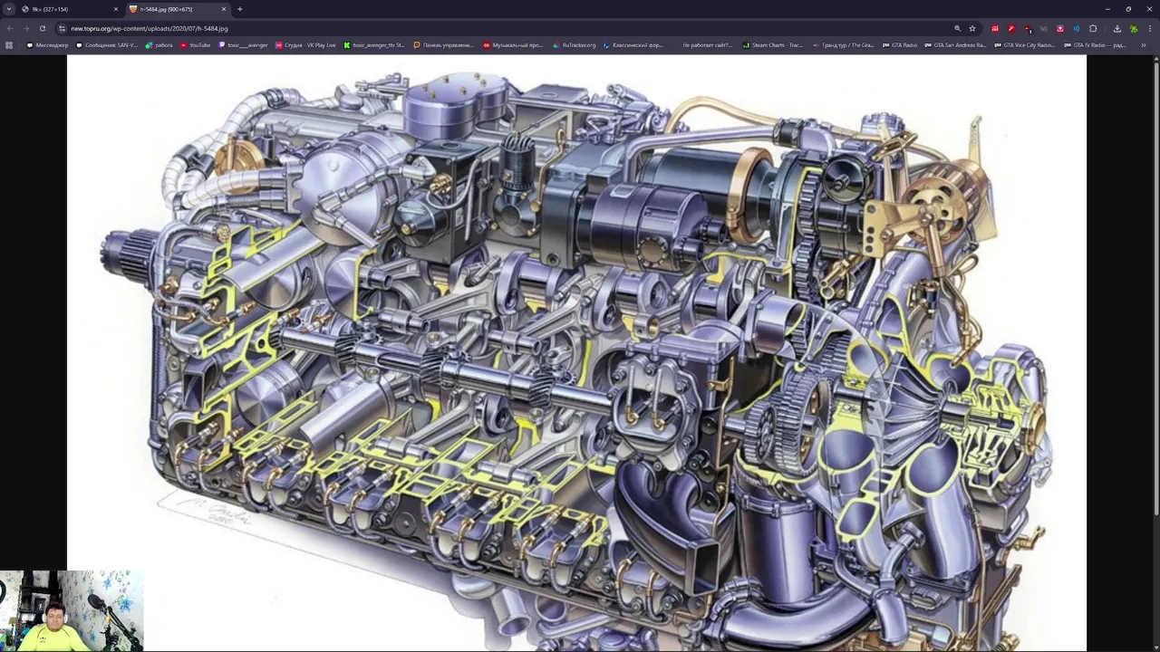Open a new browser tab

(x=240, y=9)
